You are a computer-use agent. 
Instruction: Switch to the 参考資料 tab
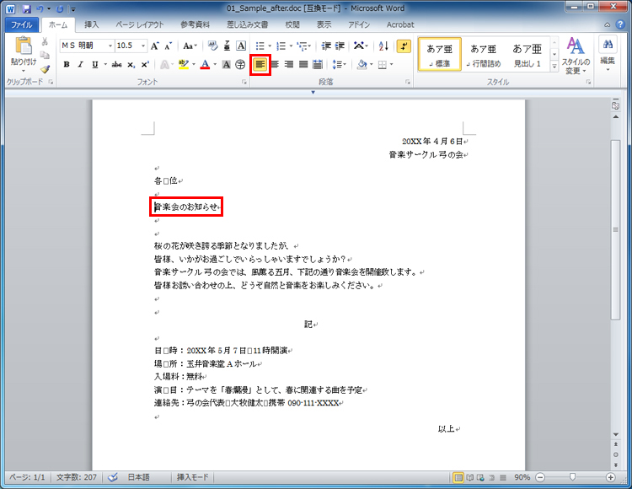[195, 24]
